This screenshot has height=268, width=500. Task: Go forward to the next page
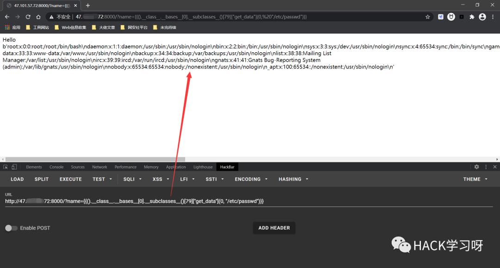(x=18, y=17)
